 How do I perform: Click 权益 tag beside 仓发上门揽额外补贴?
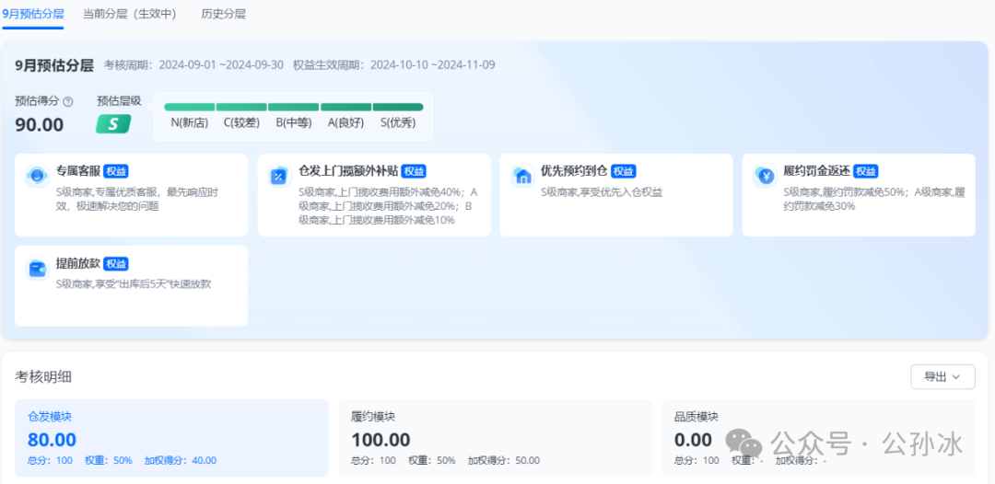point(414,171)
